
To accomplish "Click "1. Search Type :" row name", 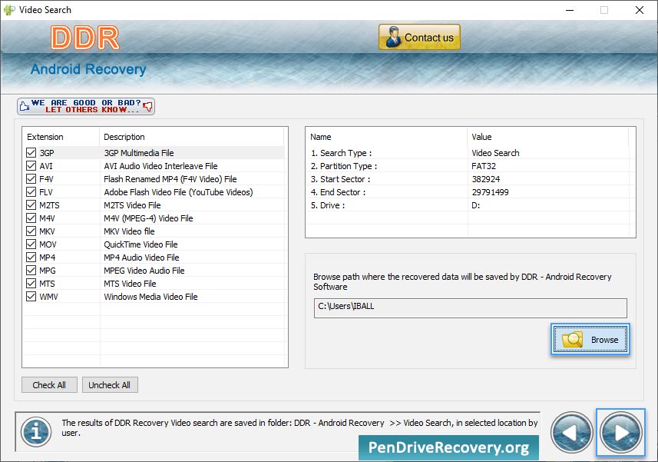I will (341, 153).
